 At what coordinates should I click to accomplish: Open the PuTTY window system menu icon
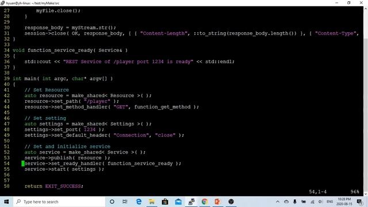click(x=2, y=3)
